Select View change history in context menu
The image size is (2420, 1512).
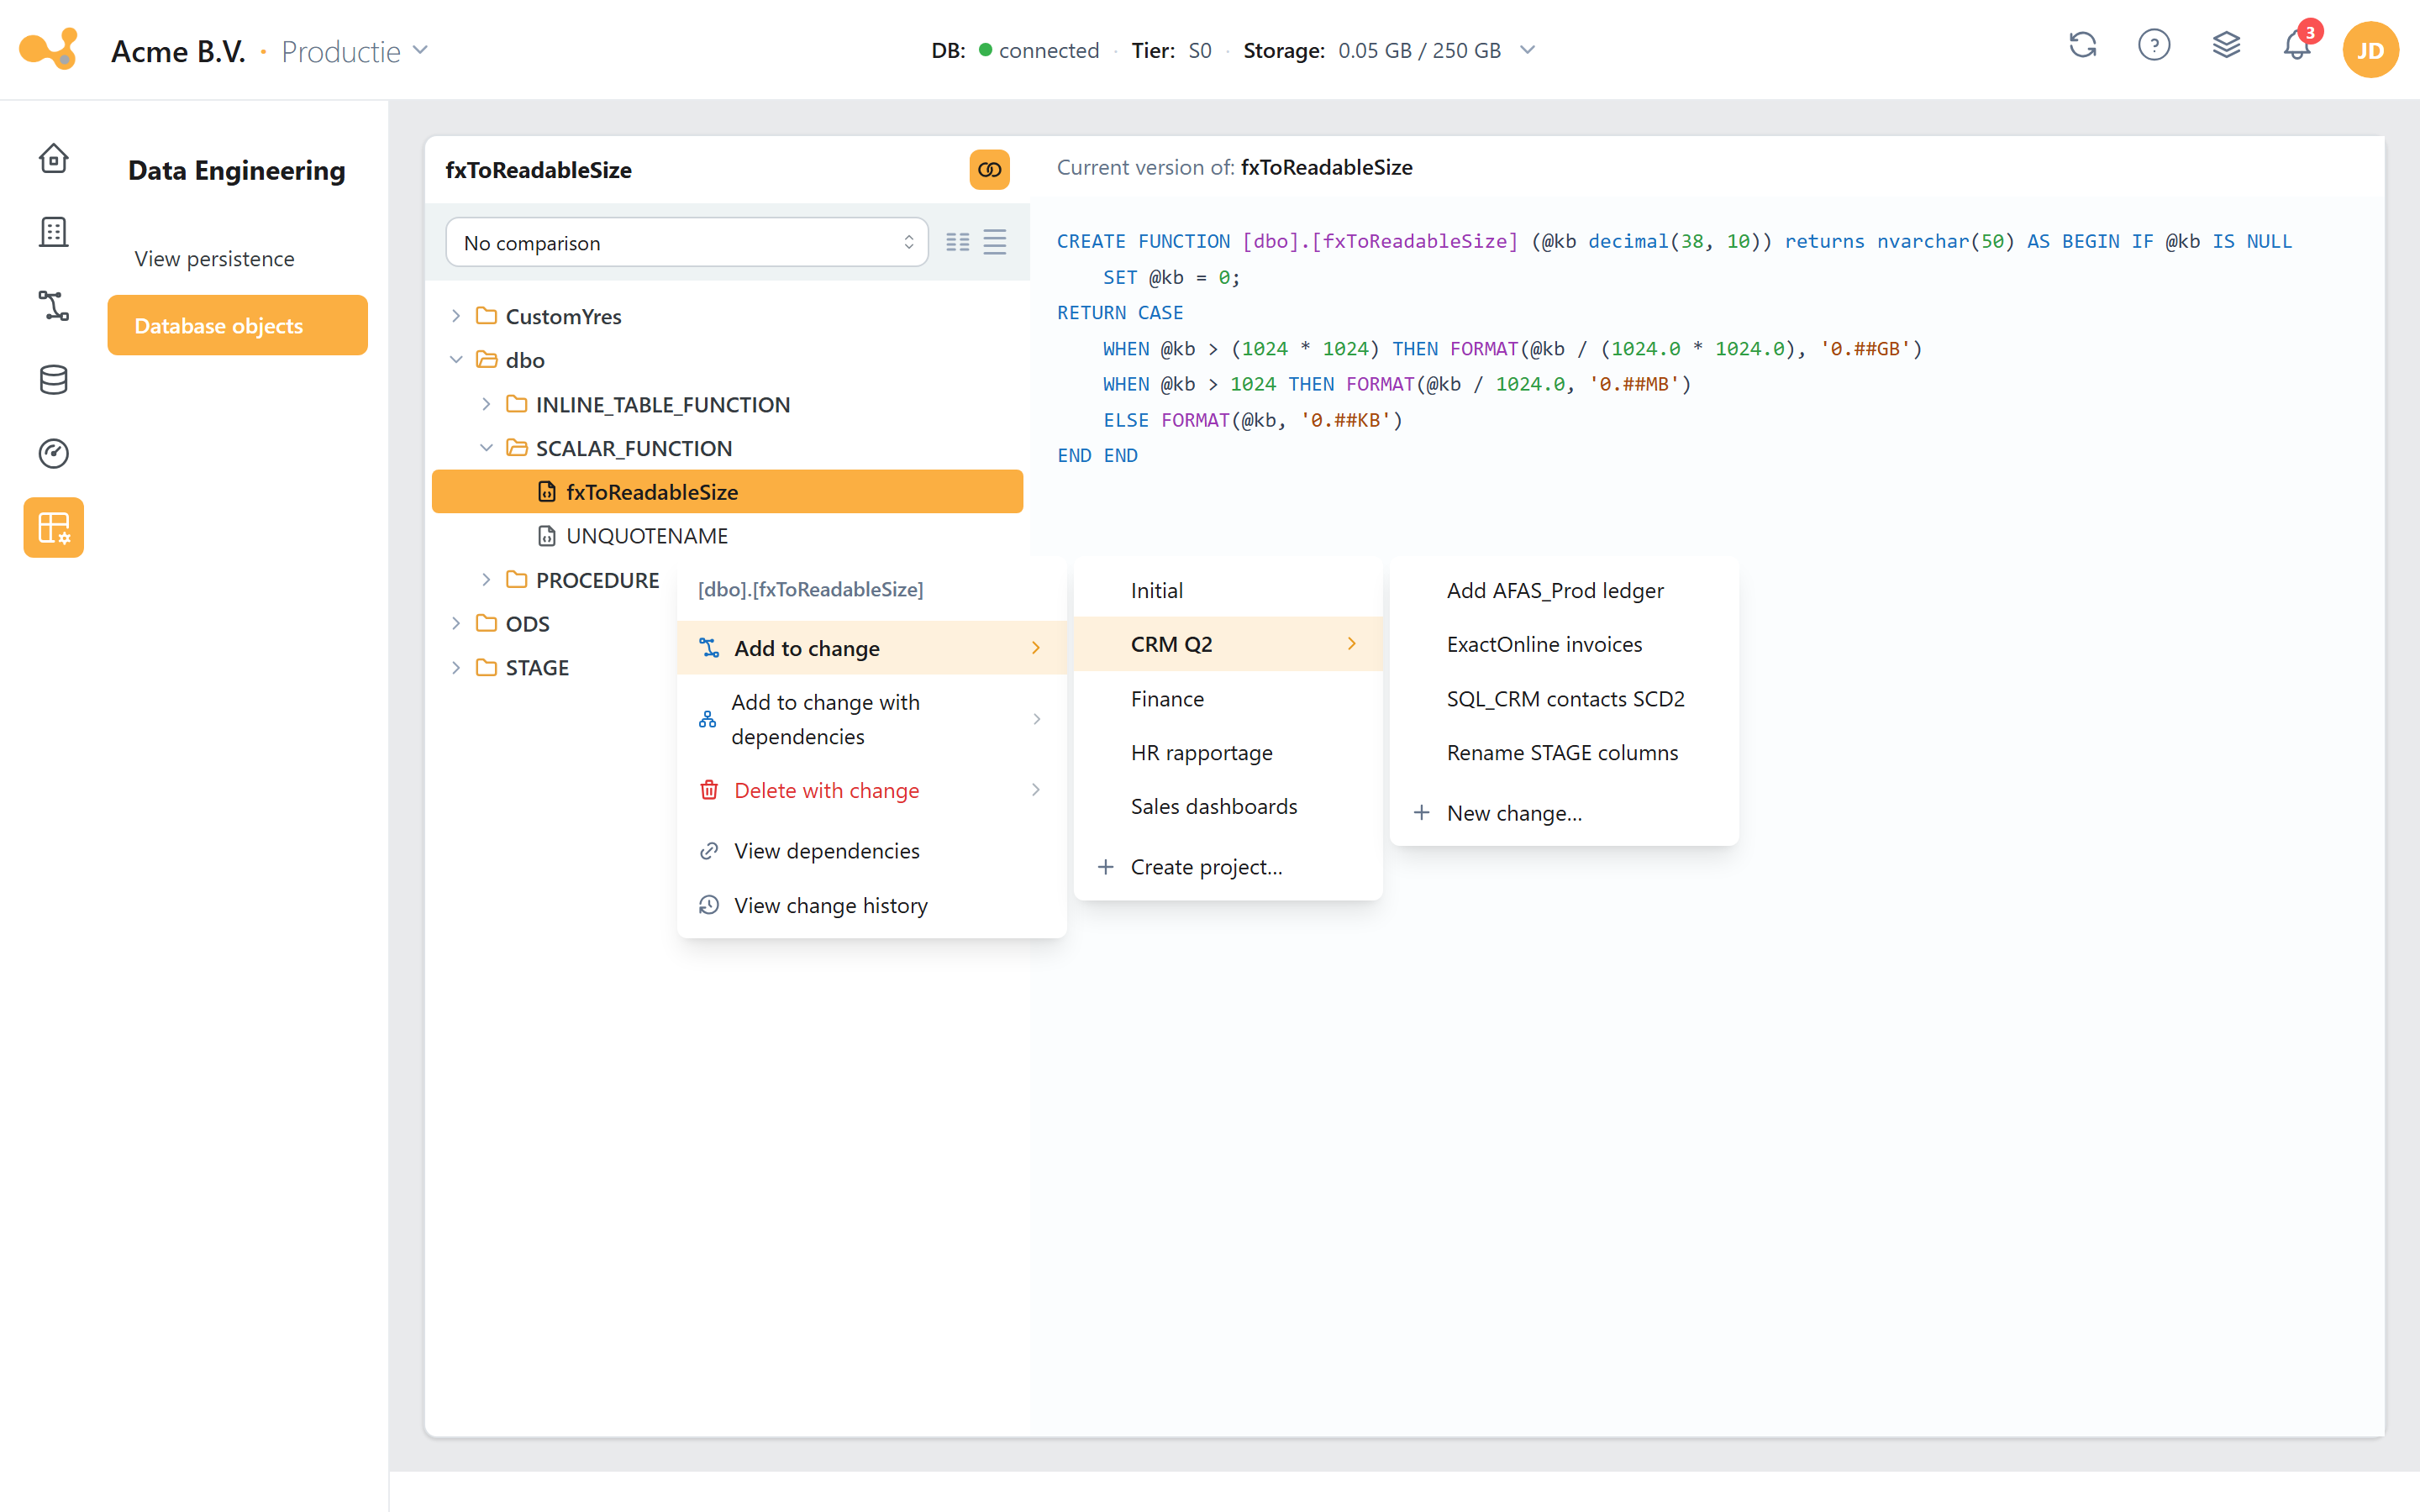[x=871, y=905]
